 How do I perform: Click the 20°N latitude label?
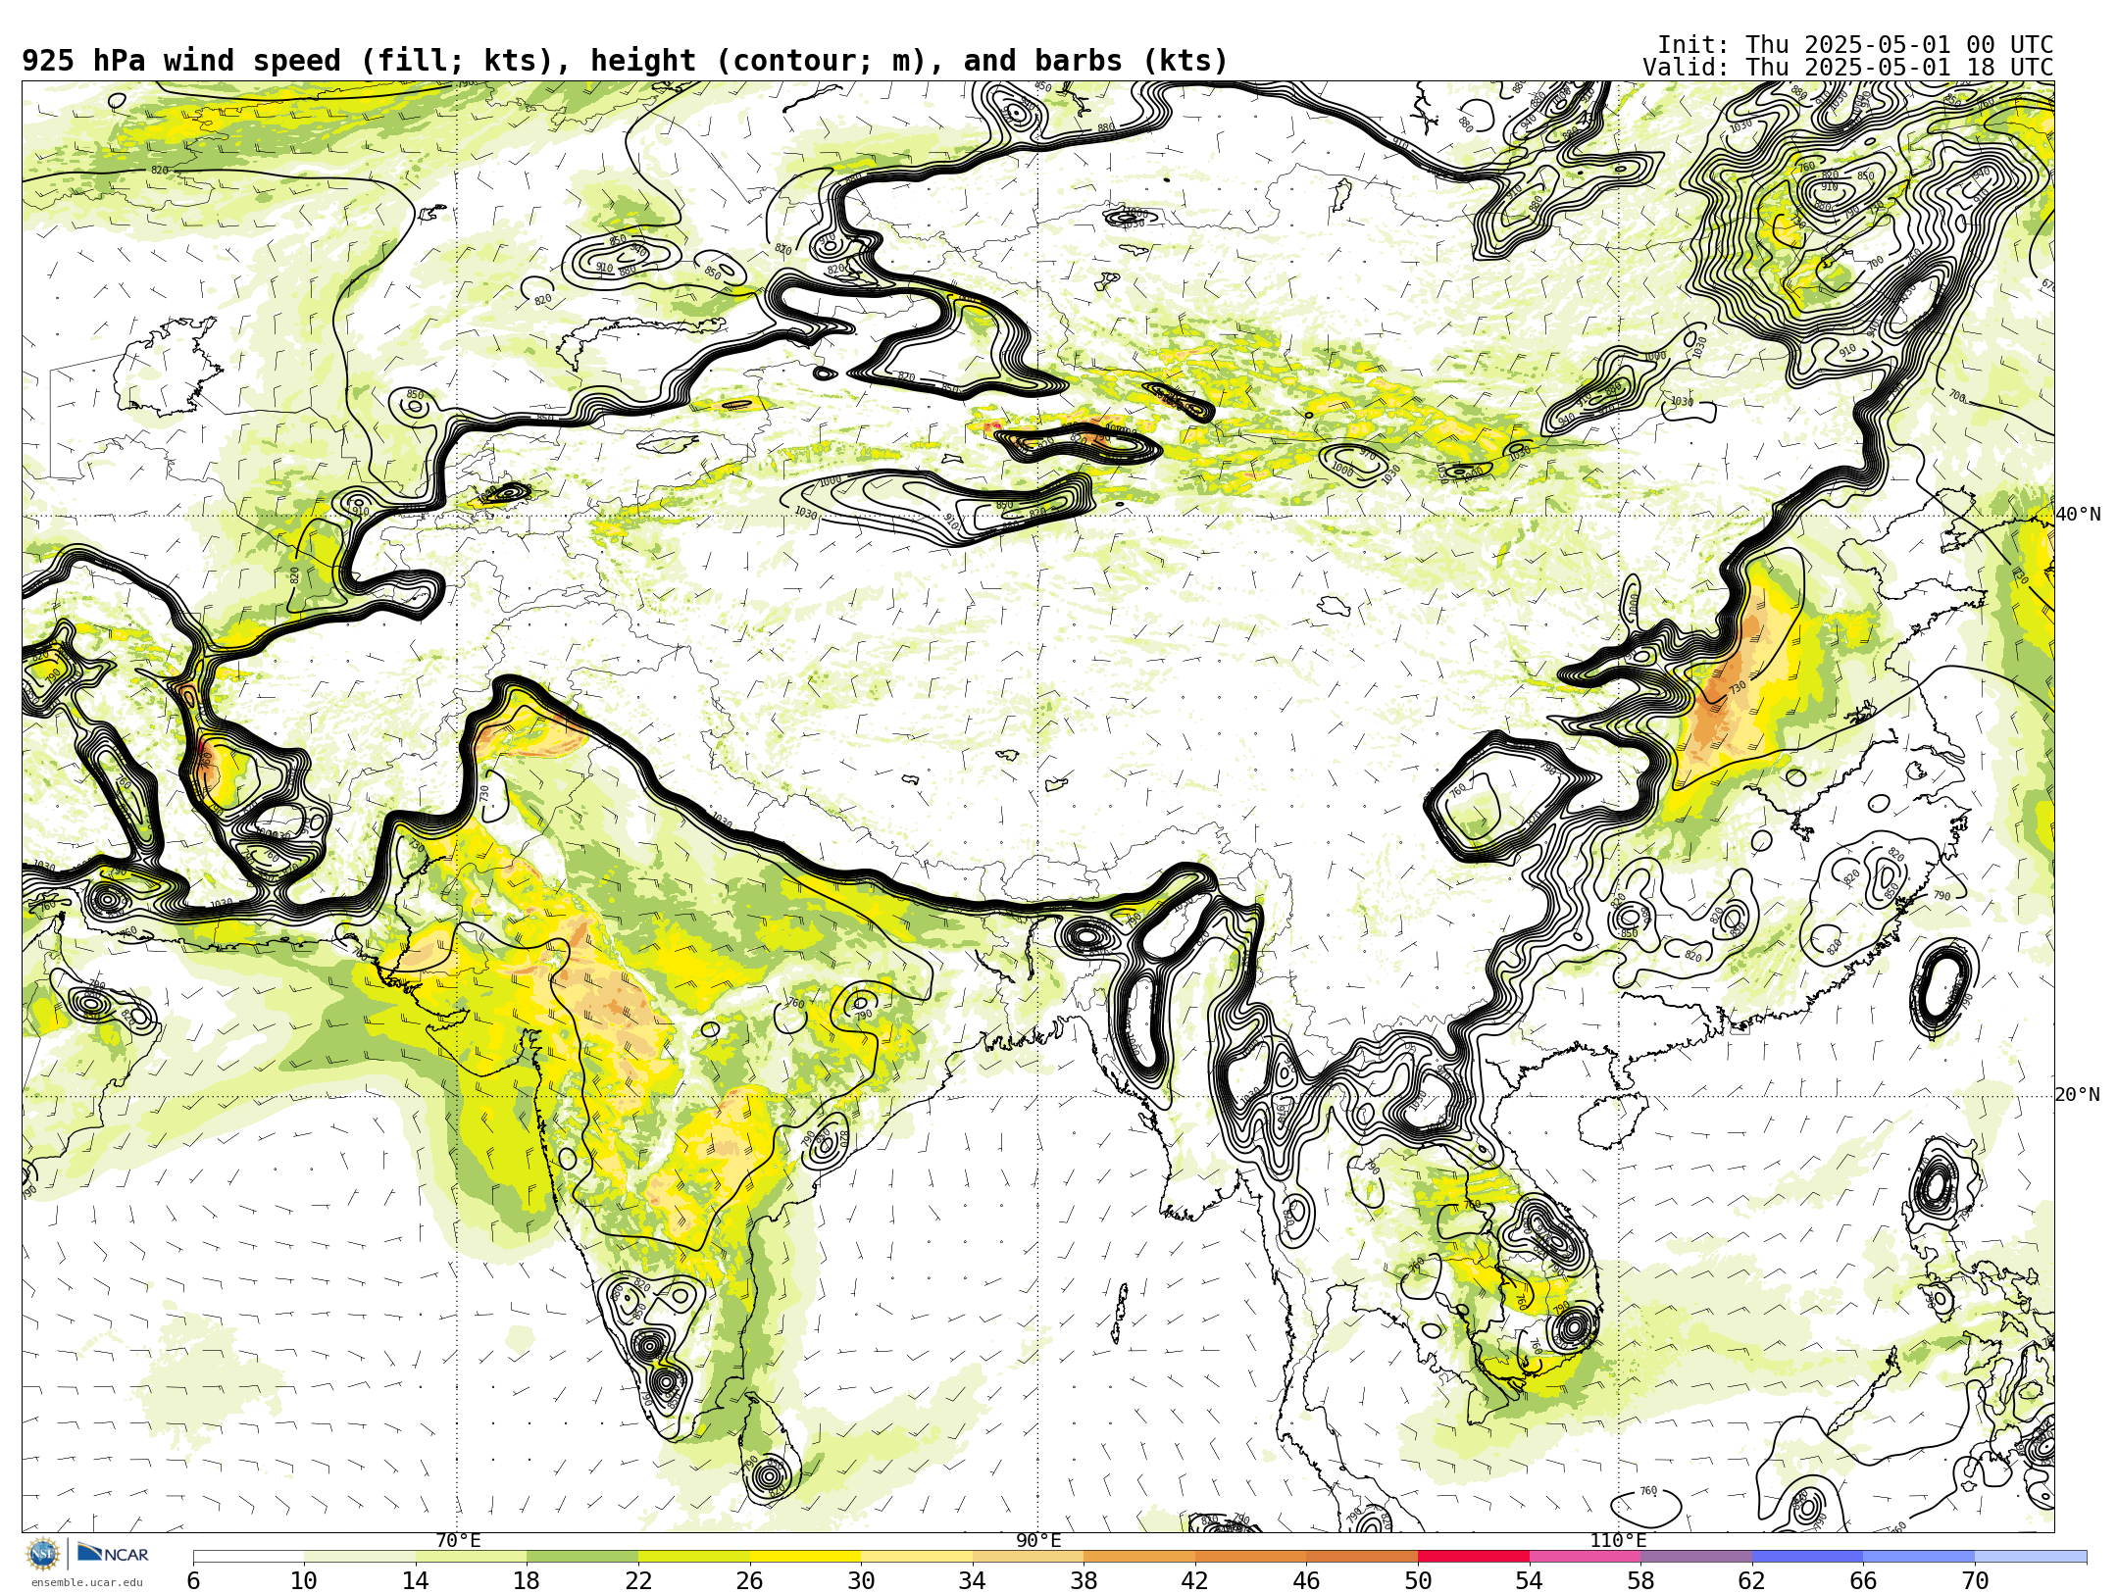coord(2078,1095)
